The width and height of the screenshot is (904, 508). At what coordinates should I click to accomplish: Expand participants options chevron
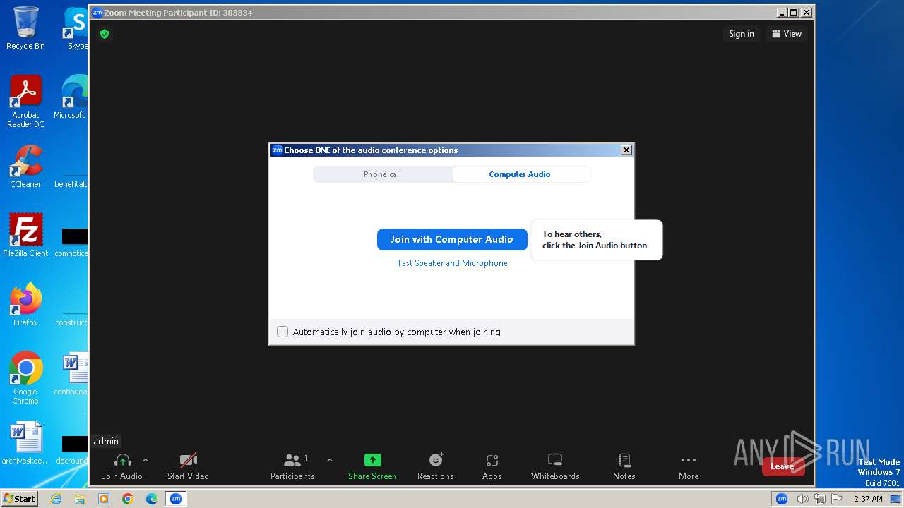coord(330,460)
